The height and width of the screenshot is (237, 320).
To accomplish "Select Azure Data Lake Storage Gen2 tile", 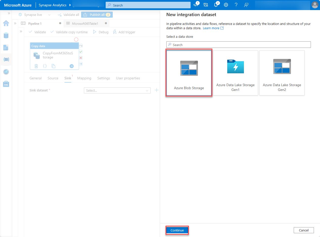I will point(282,73).
